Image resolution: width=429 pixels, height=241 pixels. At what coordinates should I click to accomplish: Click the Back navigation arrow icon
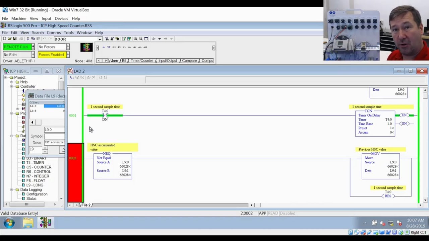(154, 39)
